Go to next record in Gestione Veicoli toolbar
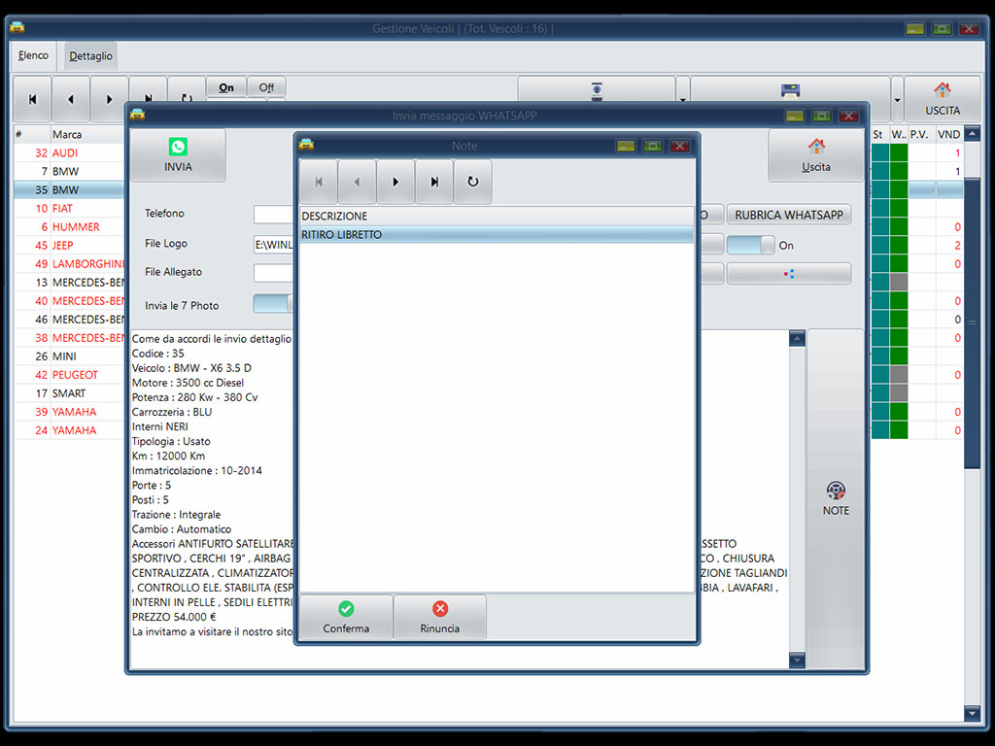 tap(109, 99)
